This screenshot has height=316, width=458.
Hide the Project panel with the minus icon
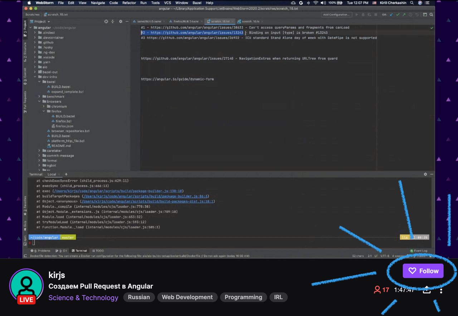pyautogui.click(x=127, y=21)
